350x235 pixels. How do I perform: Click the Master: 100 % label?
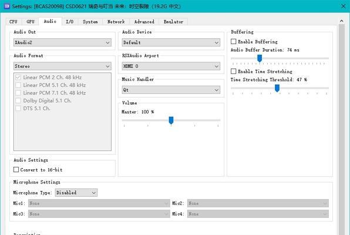tap(138, 112)
